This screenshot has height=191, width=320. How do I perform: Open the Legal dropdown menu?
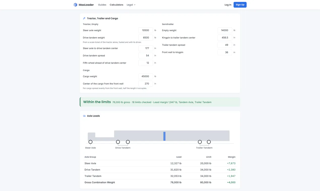coord(131,5)
